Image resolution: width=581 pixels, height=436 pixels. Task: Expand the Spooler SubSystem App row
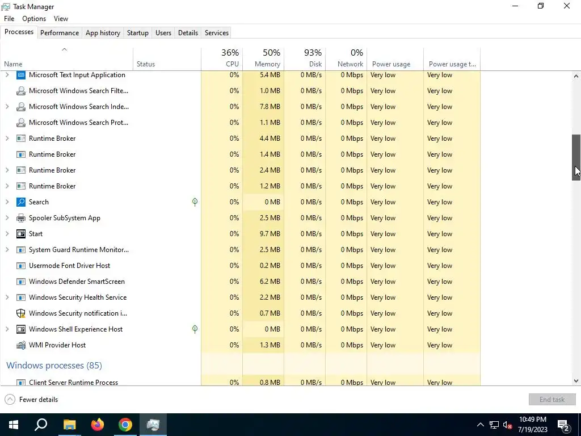[x=7, y=218]
